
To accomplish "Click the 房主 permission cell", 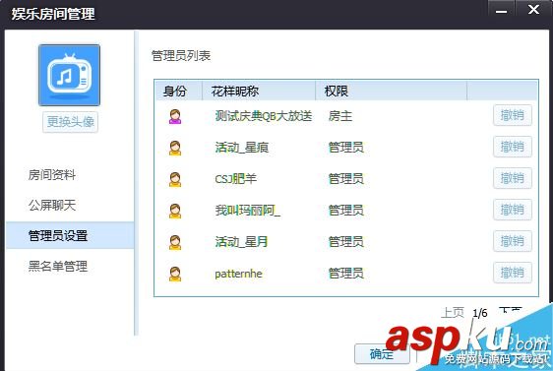I will (340, 116).
